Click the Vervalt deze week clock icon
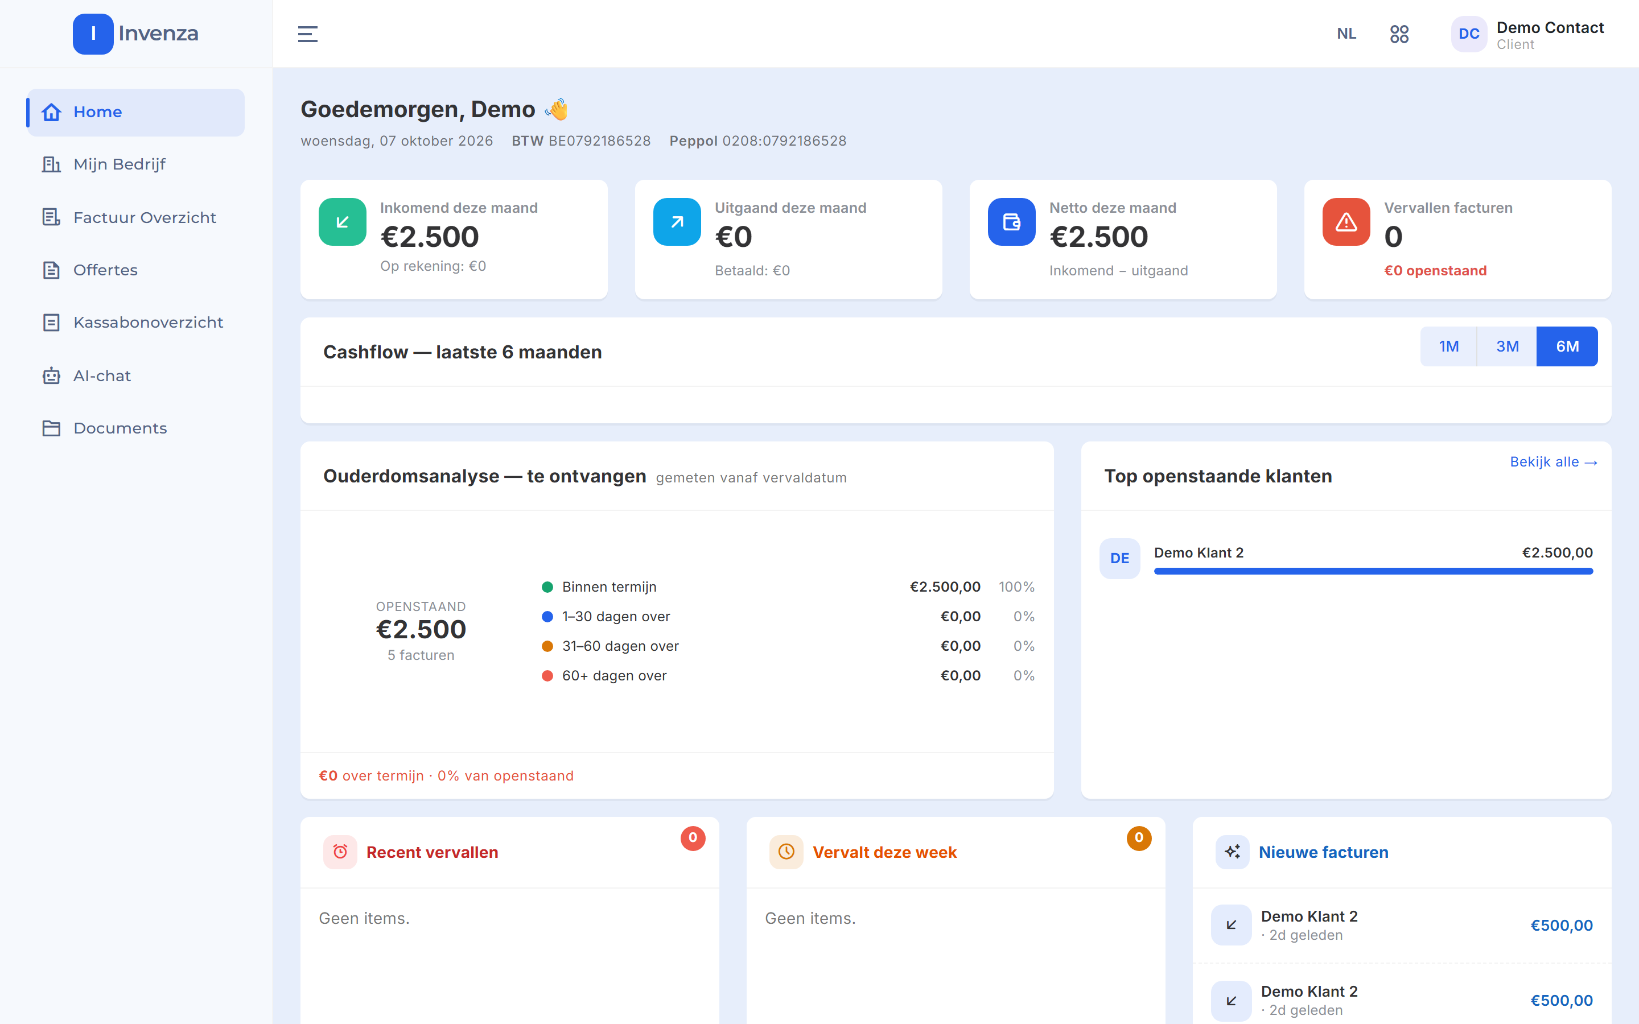The image size is (1639, 1024). click(x=786, y=852)
